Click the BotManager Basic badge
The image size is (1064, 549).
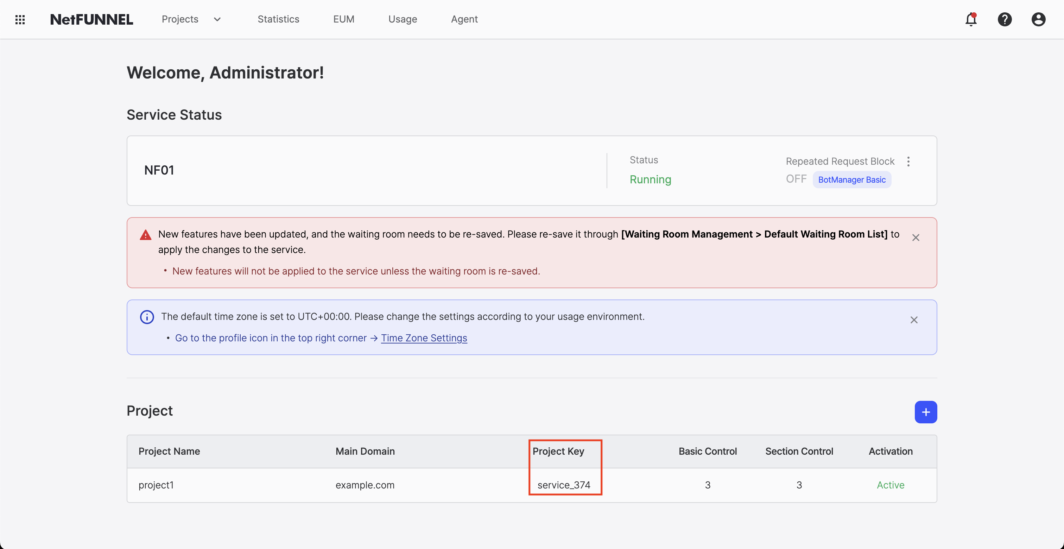852,180
